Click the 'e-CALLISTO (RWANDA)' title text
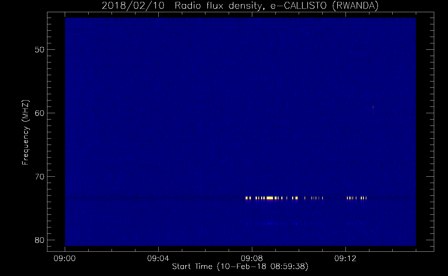Viewport: 448px width, 276px height. tap(324, 6)
